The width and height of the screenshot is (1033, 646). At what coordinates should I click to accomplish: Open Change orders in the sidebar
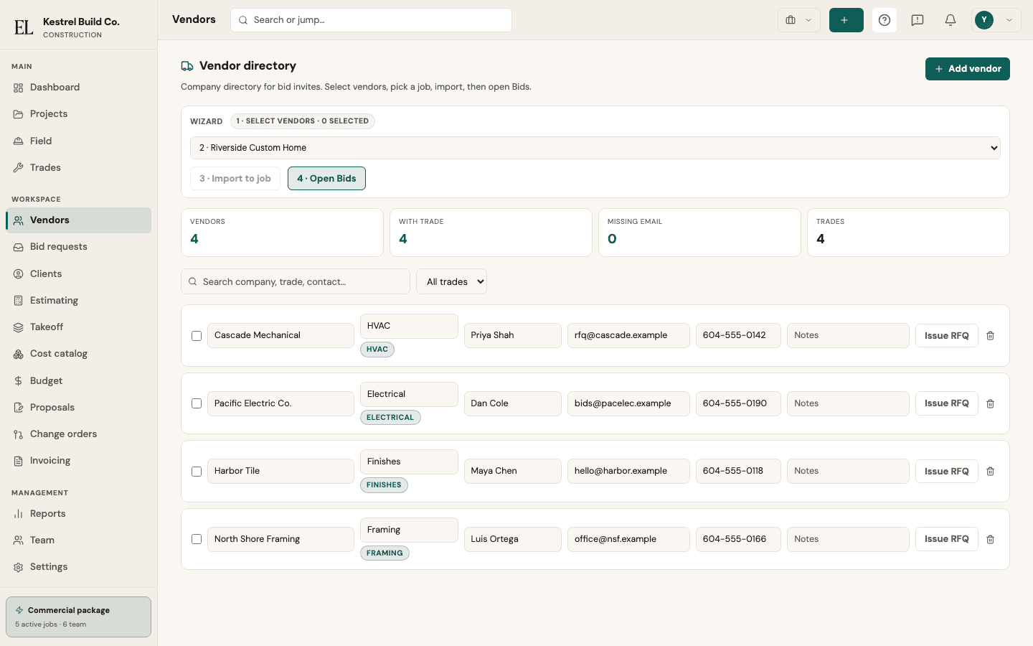[x=79, y=434]
